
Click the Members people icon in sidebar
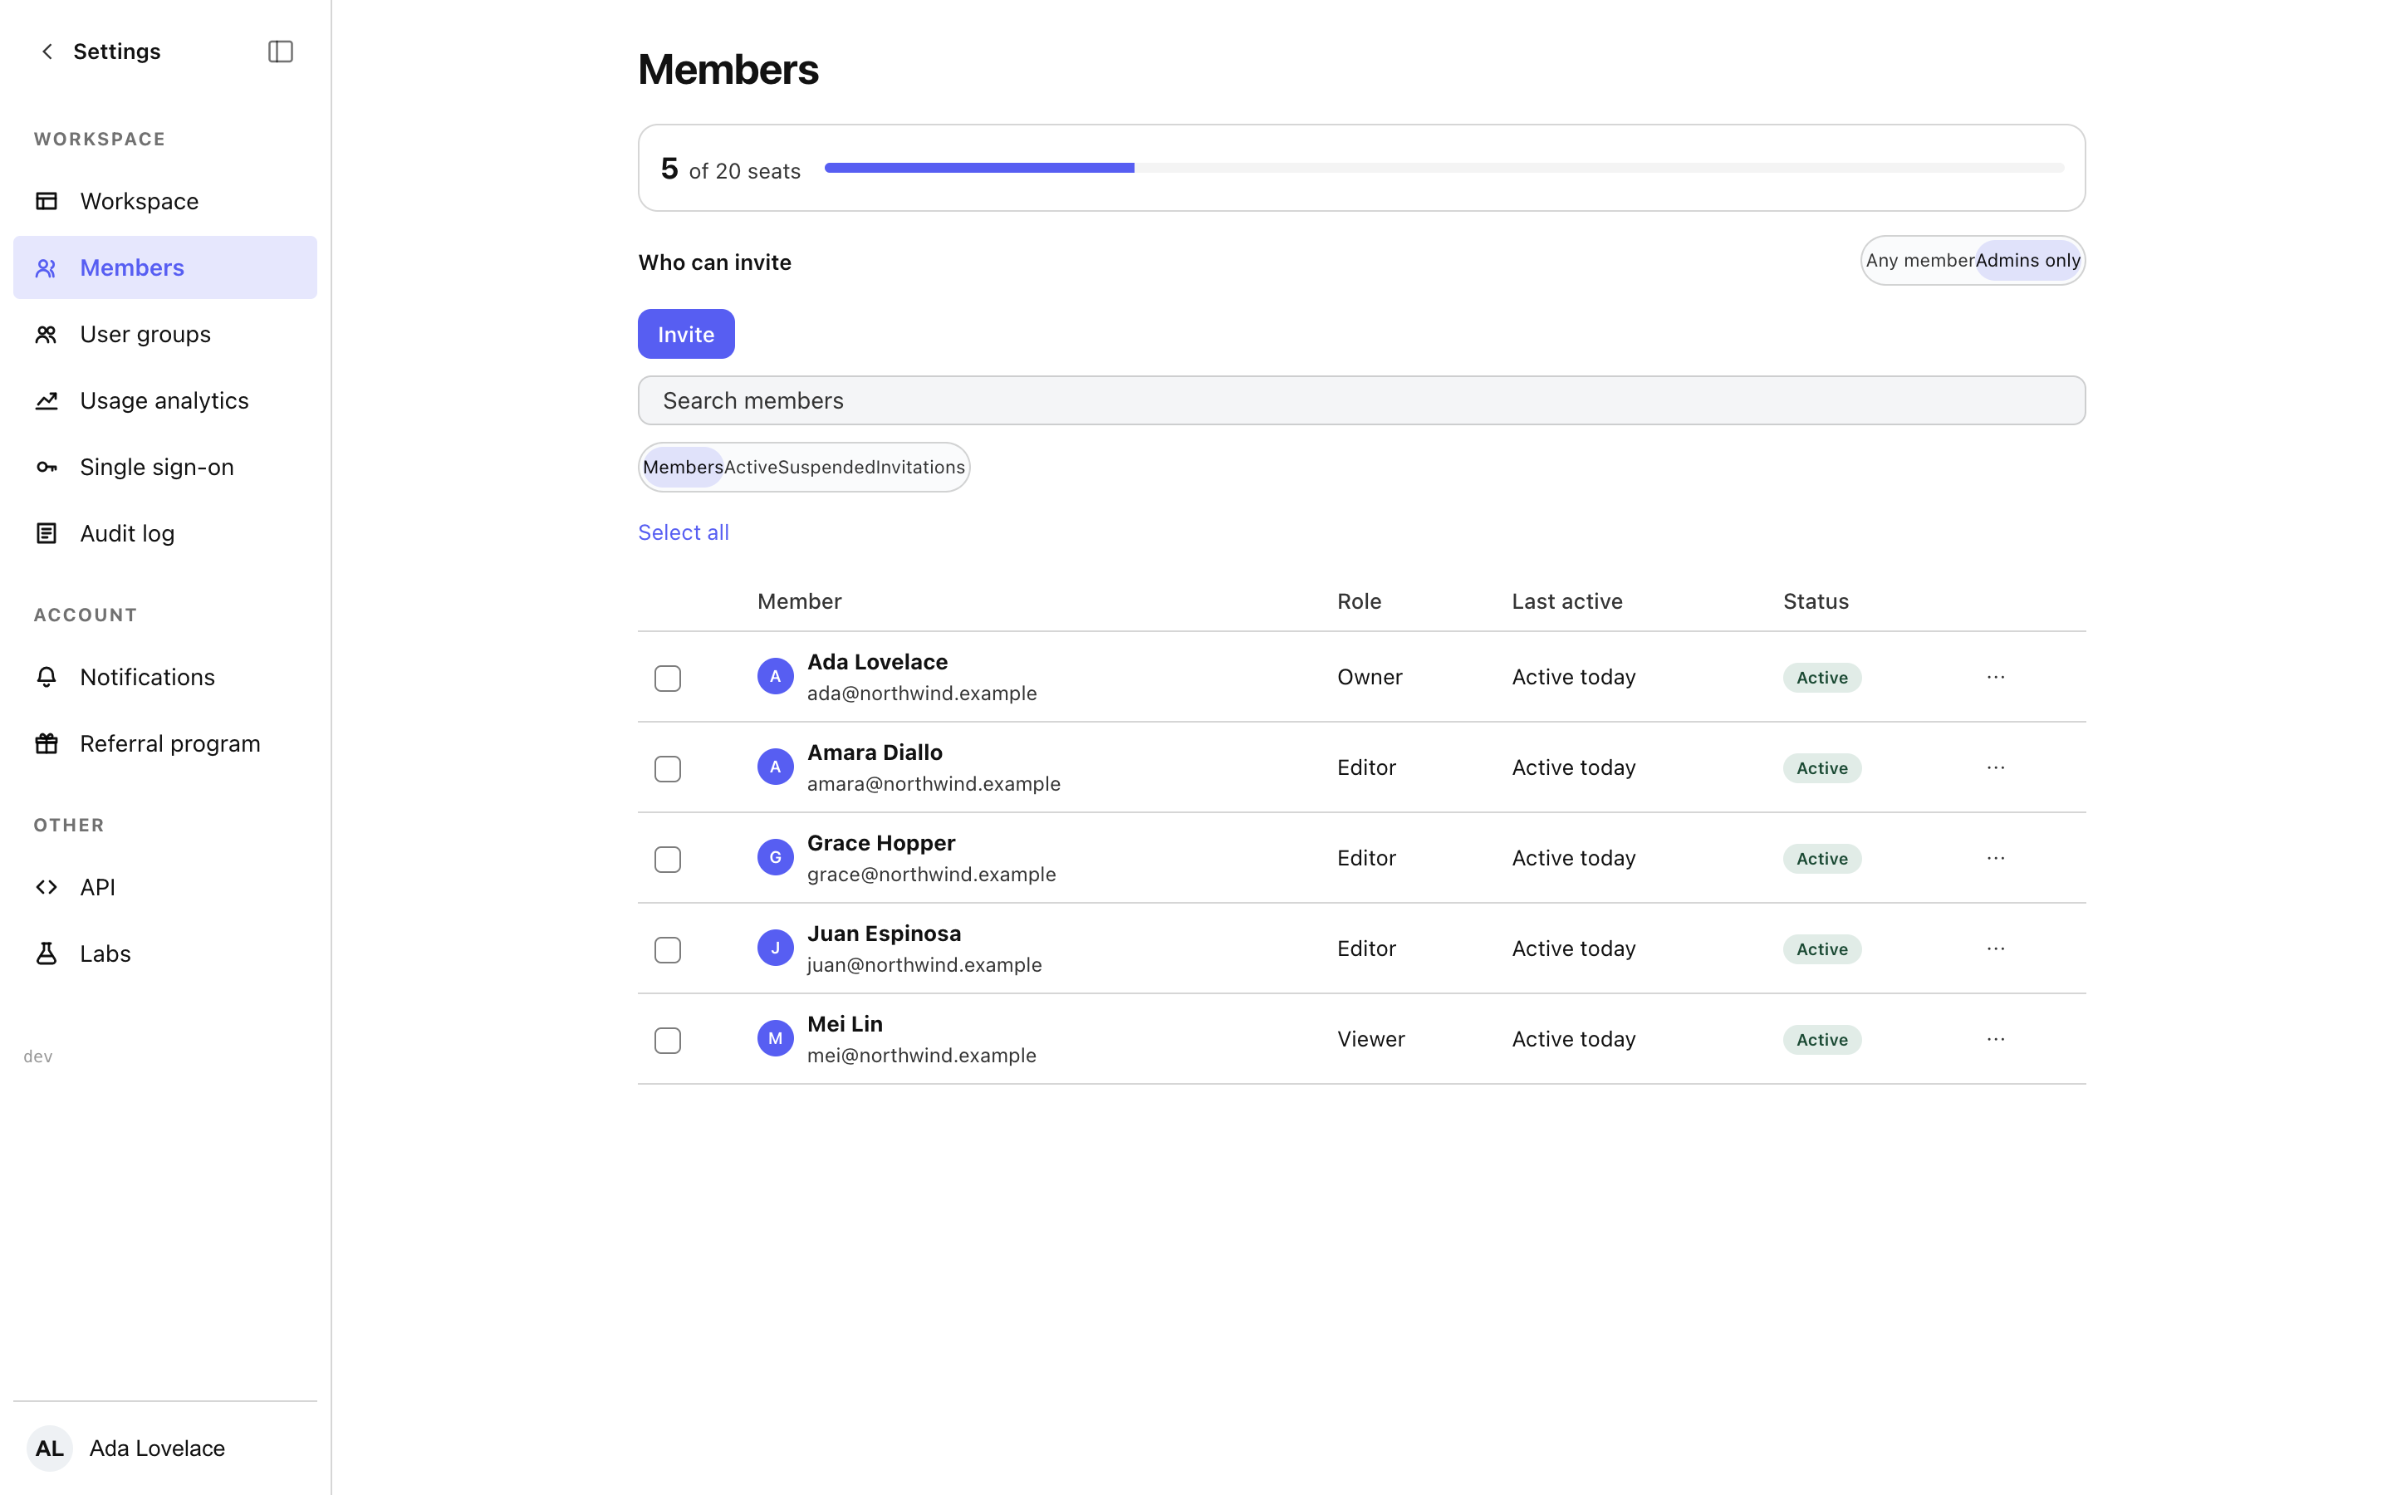[x=47, y=268]
